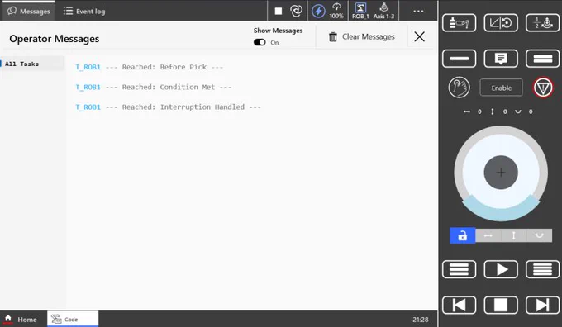Screen dimensions: 562x327
Task: Click the single bar programmable key
Action: pyautogui.click(x=460, y=59)
